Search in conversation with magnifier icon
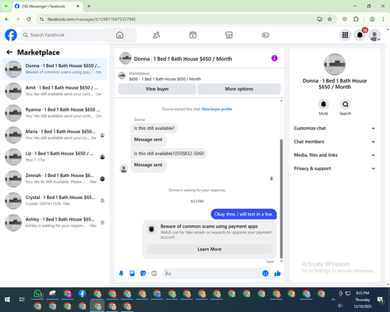Viewport: 390px width, 312px height. 346,105
